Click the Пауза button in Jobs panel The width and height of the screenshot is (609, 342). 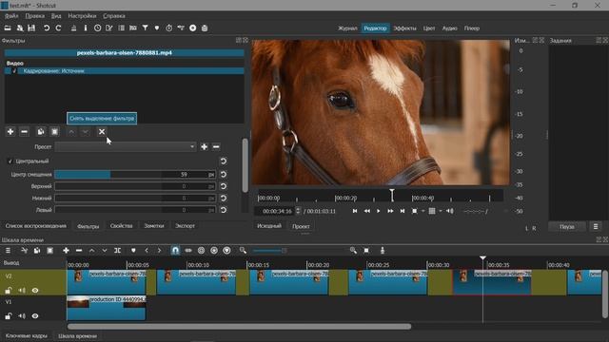(567, 226)
